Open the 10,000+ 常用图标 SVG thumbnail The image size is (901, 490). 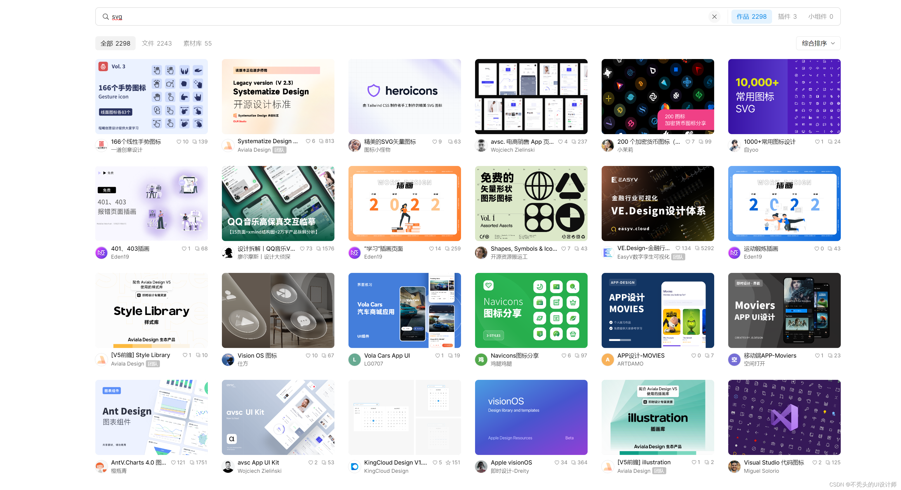point(784,96)
